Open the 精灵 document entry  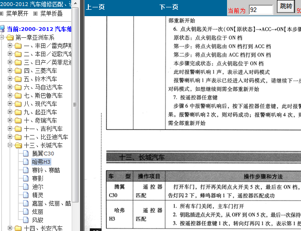[x=37, y=195]
